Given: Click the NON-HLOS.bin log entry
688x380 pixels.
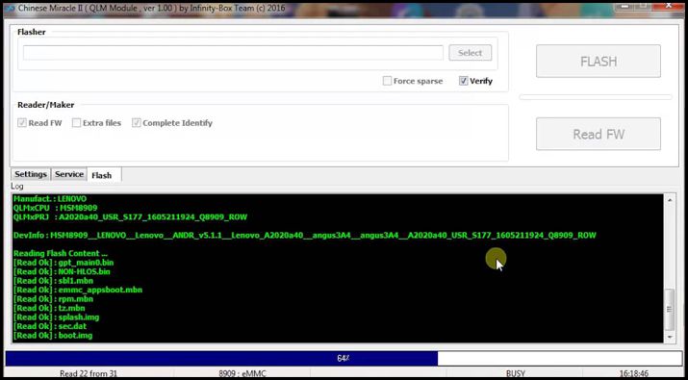Looking at the screenshot, I should (x=62, y=271).
